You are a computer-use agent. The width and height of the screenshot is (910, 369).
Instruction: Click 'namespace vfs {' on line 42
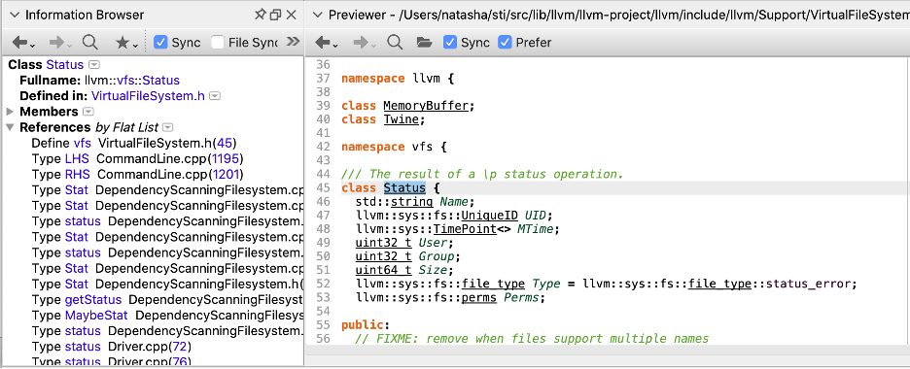394,148
